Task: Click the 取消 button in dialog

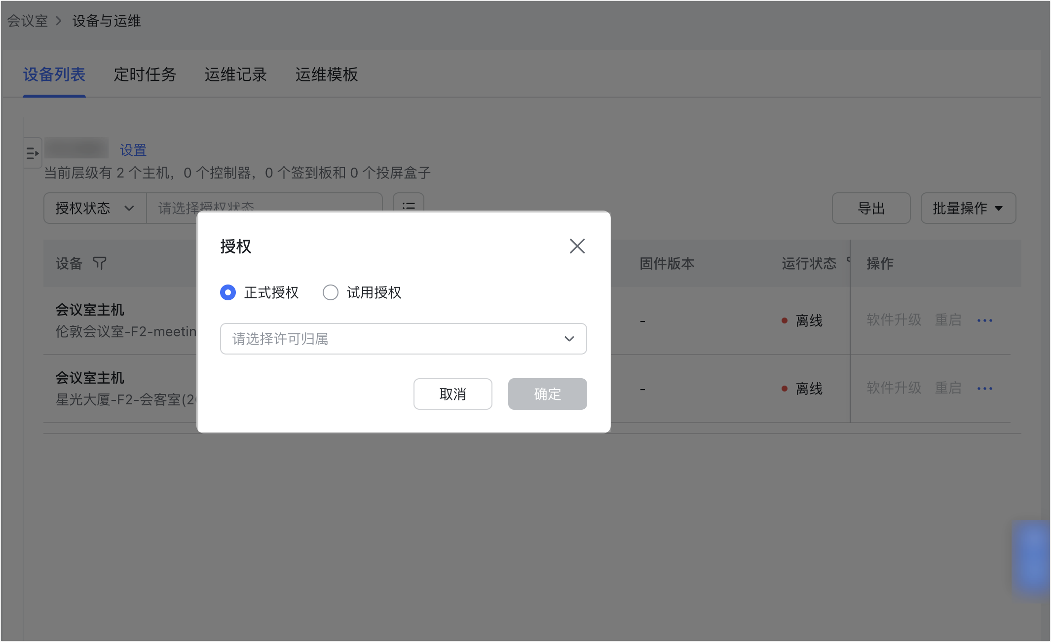Action: point(452,394)
